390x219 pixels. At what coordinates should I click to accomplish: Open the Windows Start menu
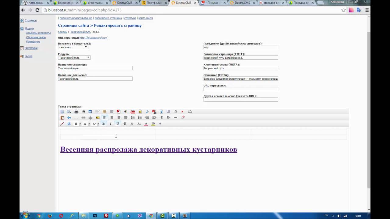[x=26, y=215]
